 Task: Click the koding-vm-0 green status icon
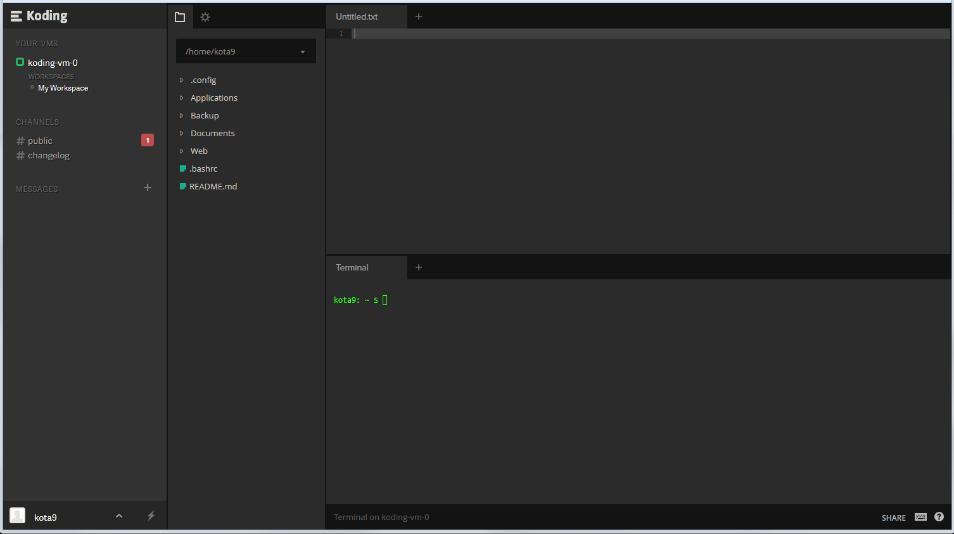(x=20, y=62)
